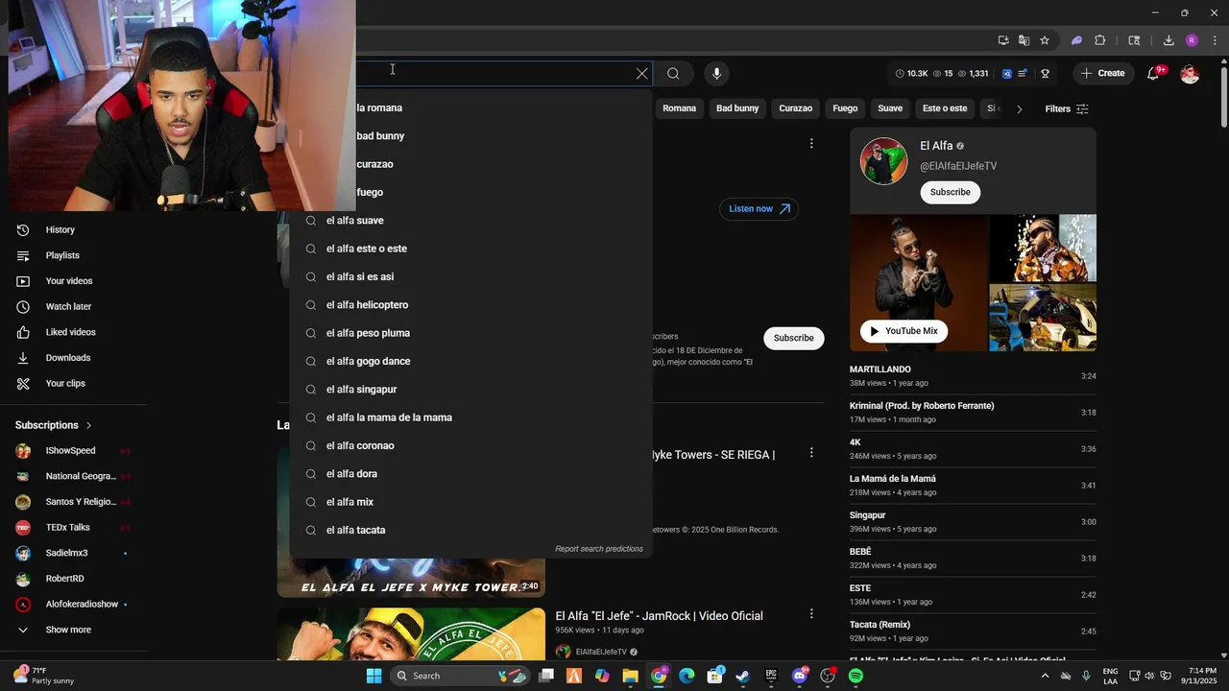Open SE RIEGA video options menu
This screenshot has height=691, width=1229.
click(x=811, y=453)
